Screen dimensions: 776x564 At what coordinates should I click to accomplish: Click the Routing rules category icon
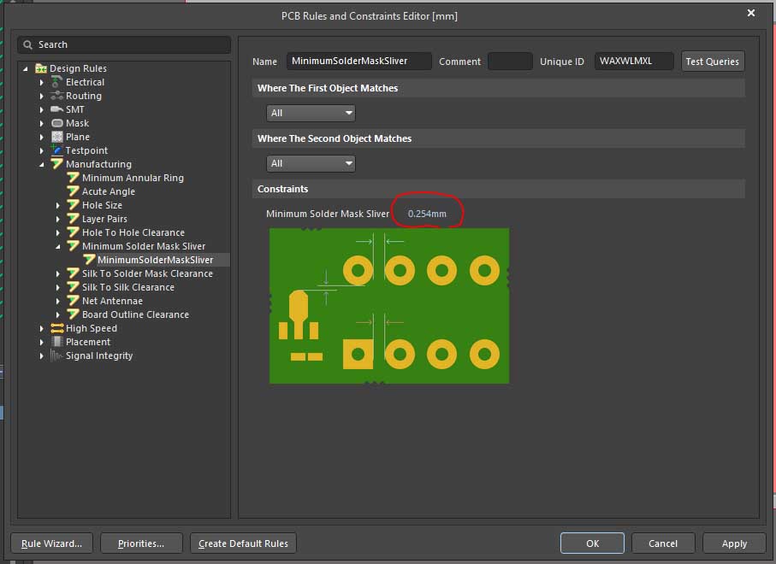57,96
